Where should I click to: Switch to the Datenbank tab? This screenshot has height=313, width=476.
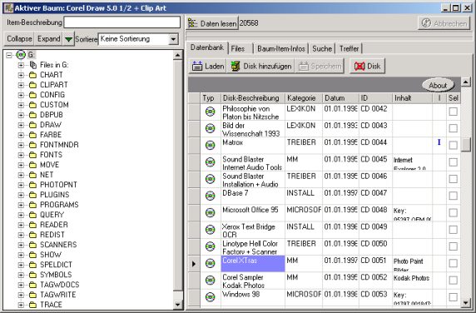(206, 47)
